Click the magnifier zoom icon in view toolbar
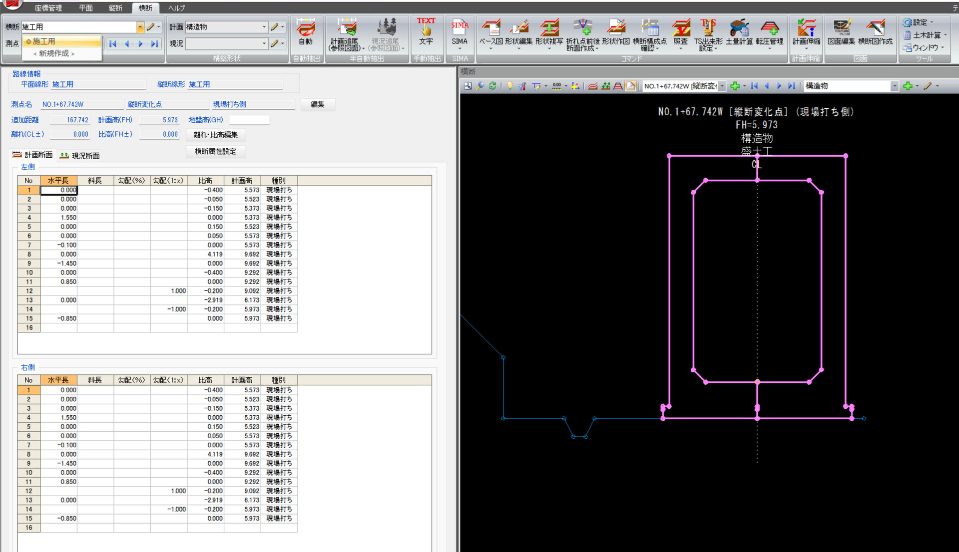The image size is (959, 552). tap(480, 86)
